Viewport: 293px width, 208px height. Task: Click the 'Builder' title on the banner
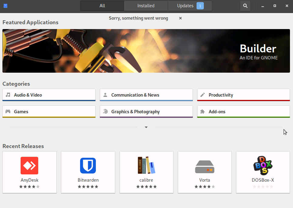pos(258,49)
